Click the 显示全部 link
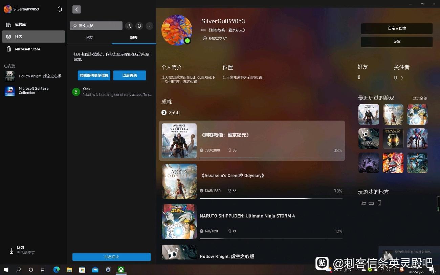 420,98
